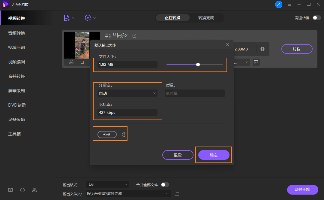Viewport: 324px width, 200px height.
Task: Click 重设 to reset output size settings
Action: point(178,155)
